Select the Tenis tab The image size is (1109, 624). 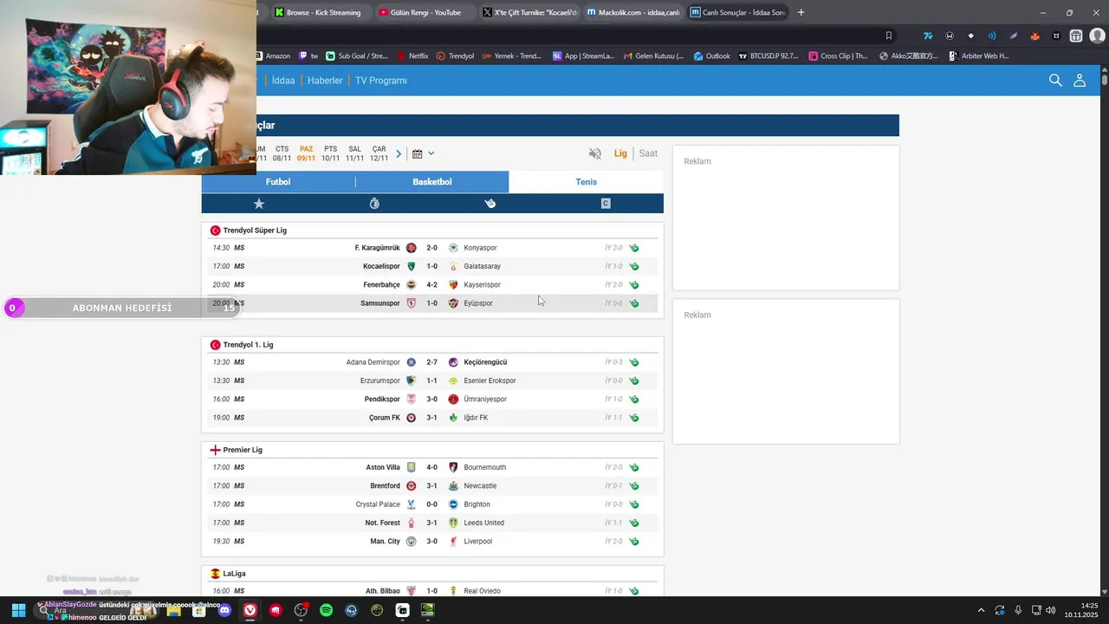[x=587, y=182]
